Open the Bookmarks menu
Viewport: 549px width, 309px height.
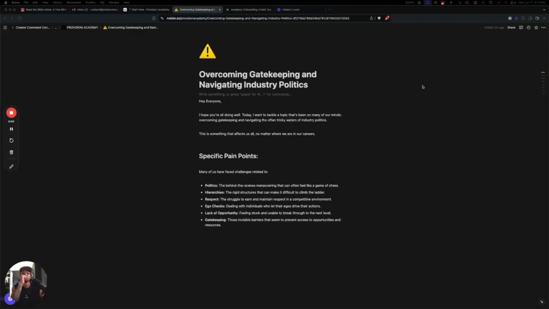[73, 3]
